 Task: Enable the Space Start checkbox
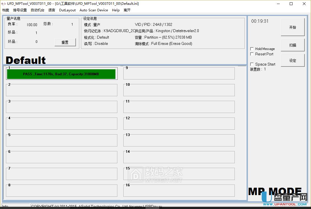pos(252,64)
